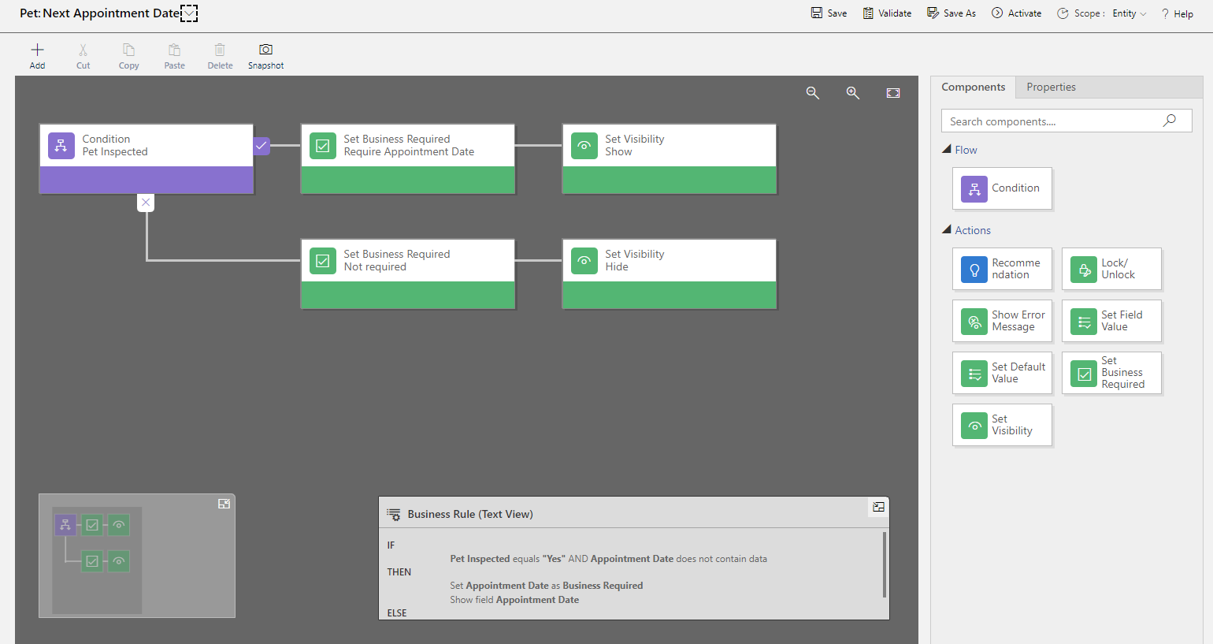Screen dimensions: 1213x644
Task: Save the business rule
Action: tap(829, 13)
